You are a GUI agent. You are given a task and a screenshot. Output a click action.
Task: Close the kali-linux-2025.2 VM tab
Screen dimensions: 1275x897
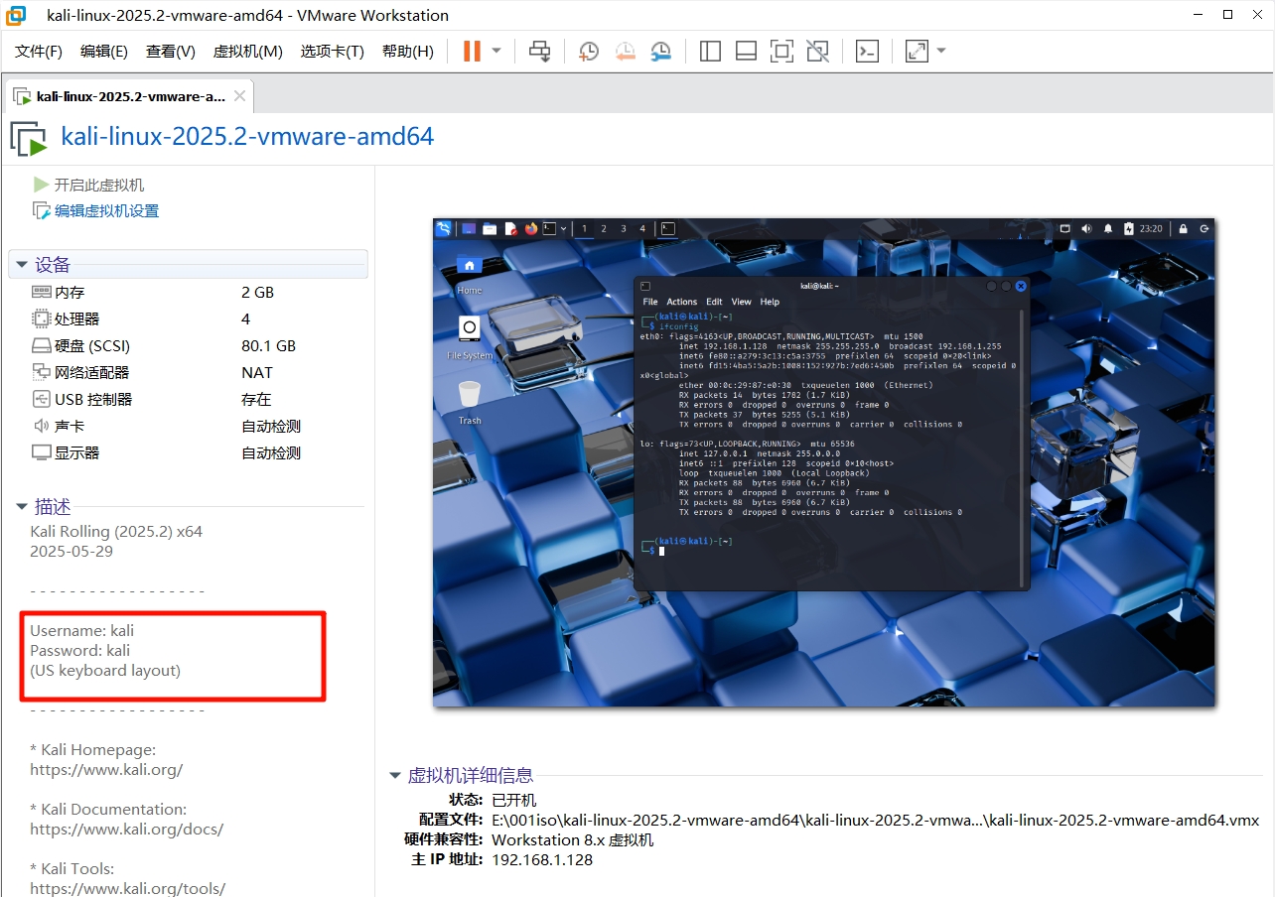(239, 96)
